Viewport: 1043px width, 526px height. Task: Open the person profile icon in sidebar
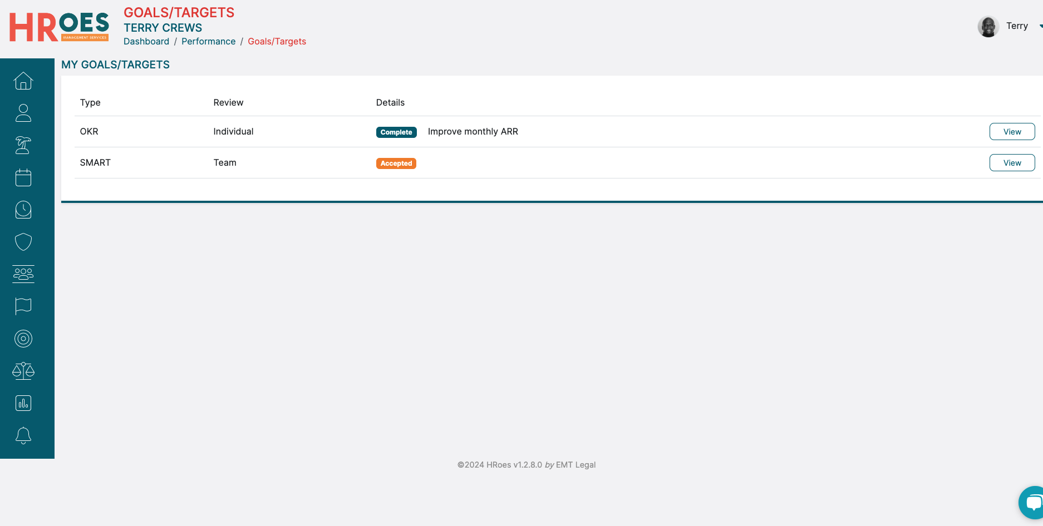click(x=23, y=113)
